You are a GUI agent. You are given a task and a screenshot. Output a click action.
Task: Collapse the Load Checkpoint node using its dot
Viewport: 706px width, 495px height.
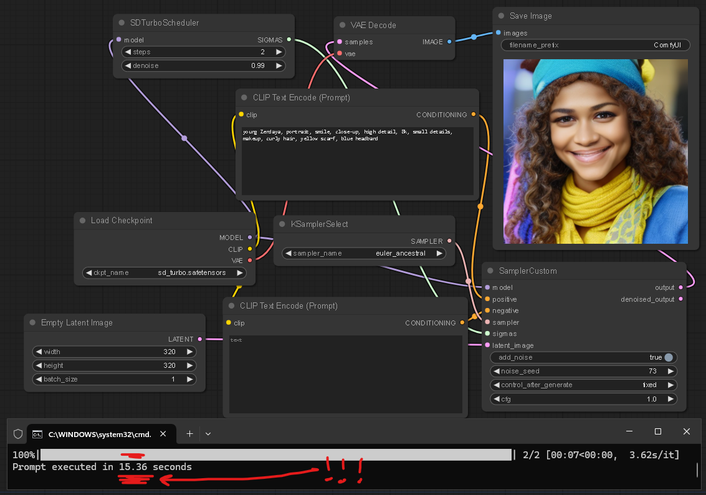[82, 221]
